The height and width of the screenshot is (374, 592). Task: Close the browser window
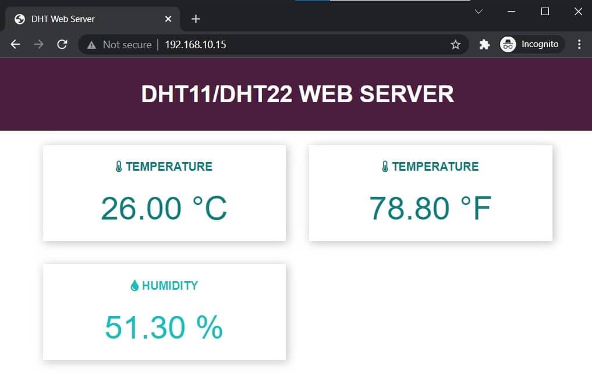pos(578,12)
